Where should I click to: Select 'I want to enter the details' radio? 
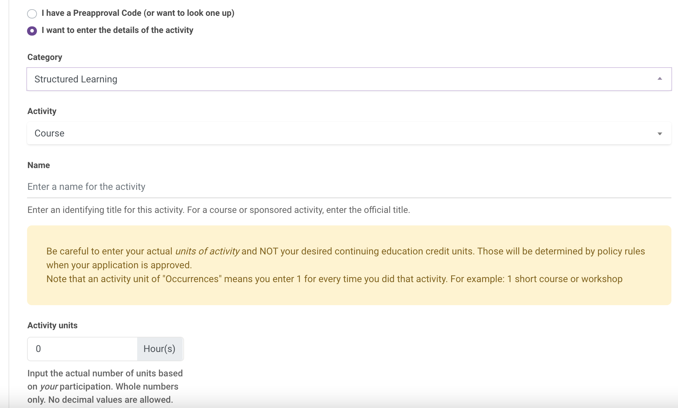pyautogui.click(x=32, y=31)
